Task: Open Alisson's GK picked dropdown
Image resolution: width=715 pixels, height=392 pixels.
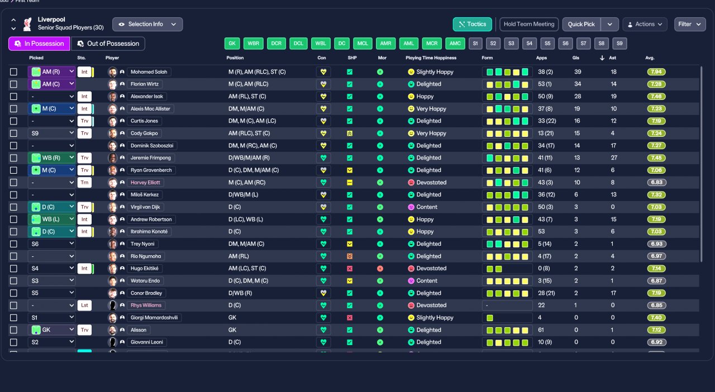Action: [x=51, y=330]
